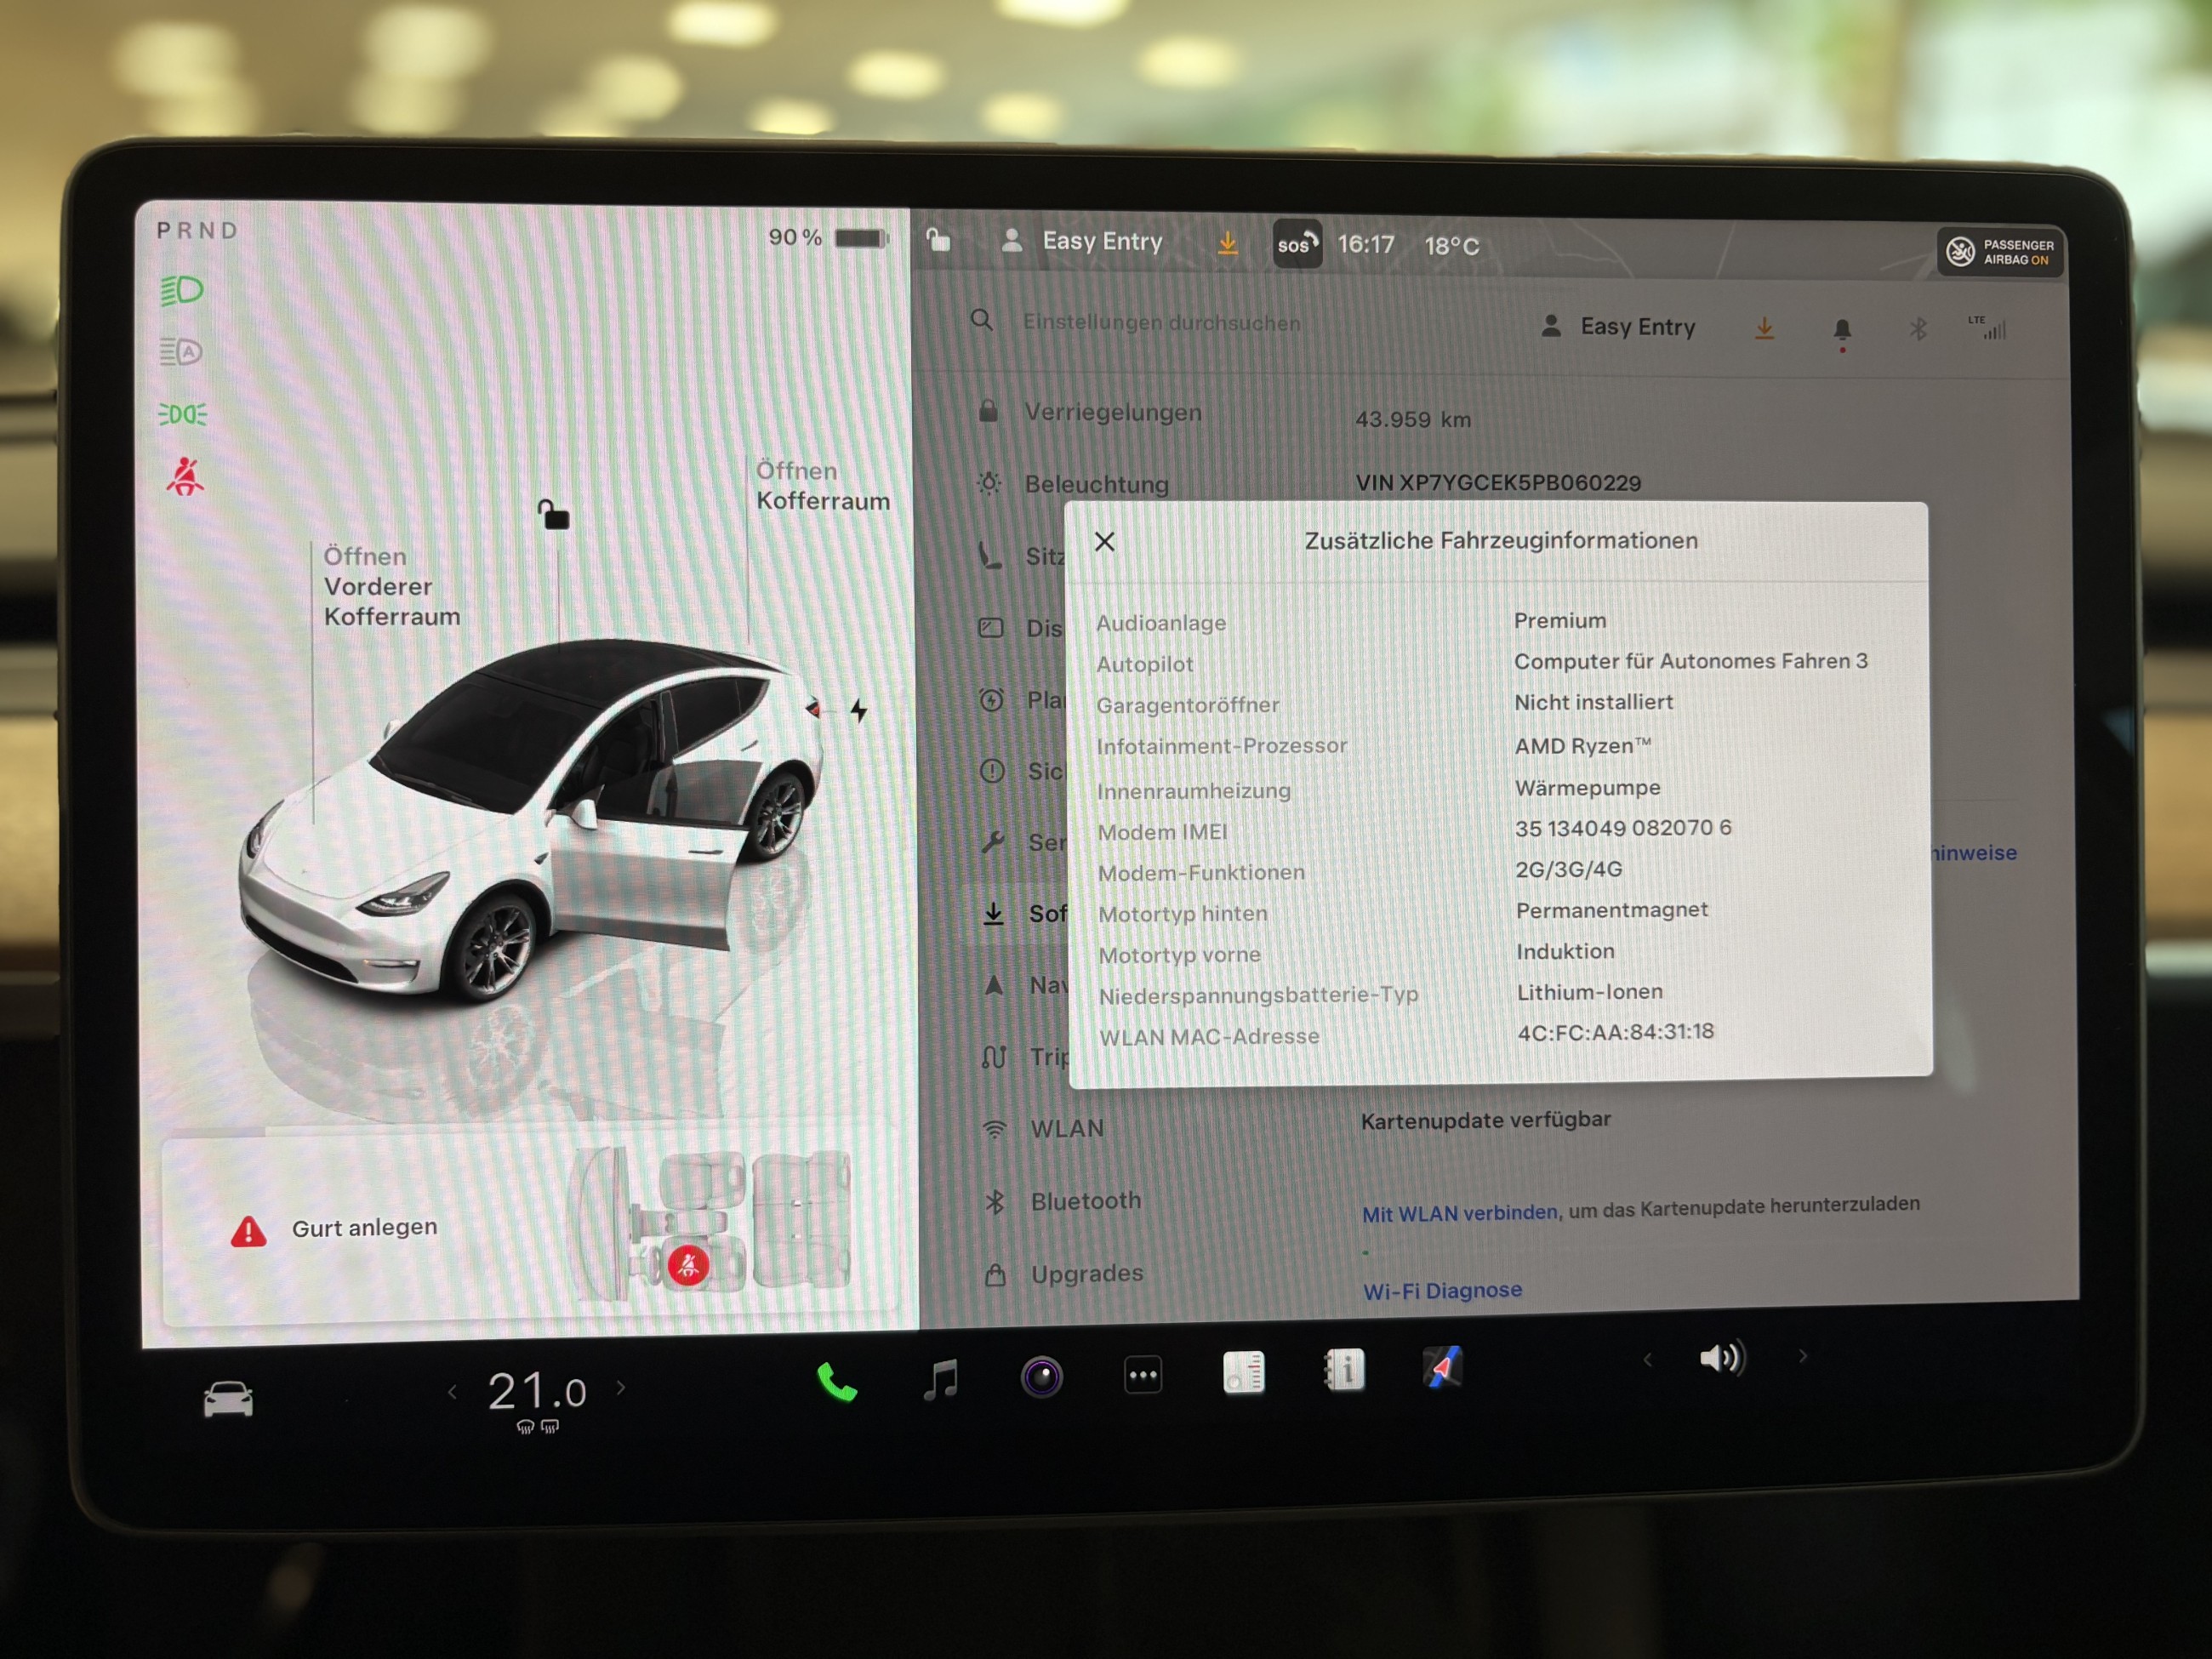2212x1659 pixels.
Task: Lower cabin temperature with left arrow
Action: pos(452,1391)
